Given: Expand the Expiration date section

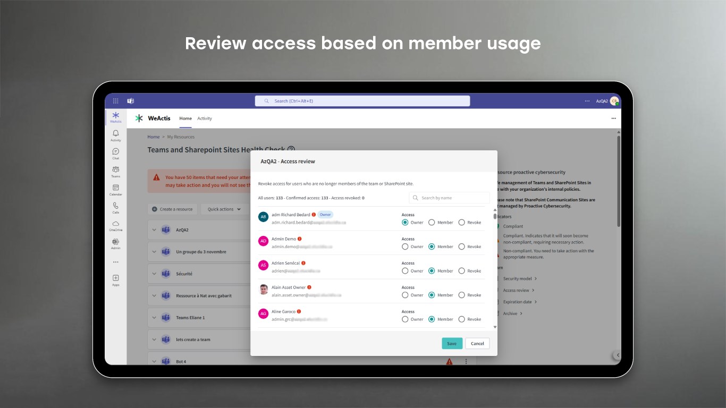Looking at the screenshot, I should tap(520, 302).
